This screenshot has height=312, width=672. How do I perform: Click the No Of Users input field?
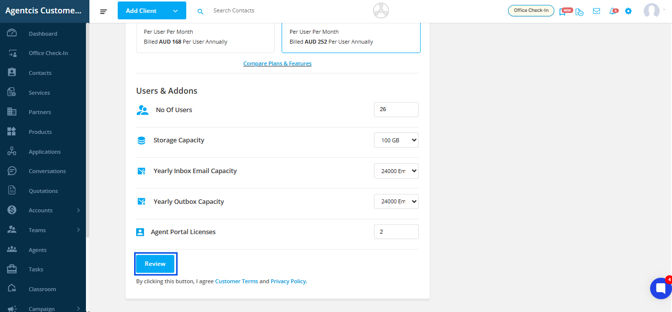point(396,110)
